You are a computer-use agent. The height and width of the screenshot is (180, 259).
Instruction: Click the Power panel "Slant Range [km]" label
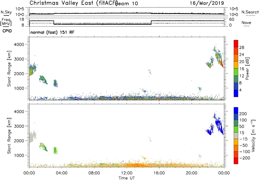click(9, 69)
